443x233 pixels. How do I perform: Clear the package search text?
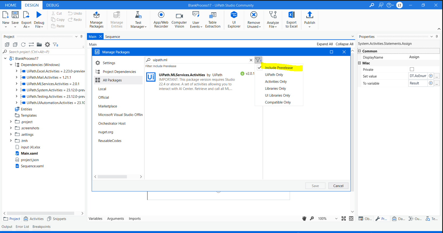pyautogui.click(x=251, y=60)
